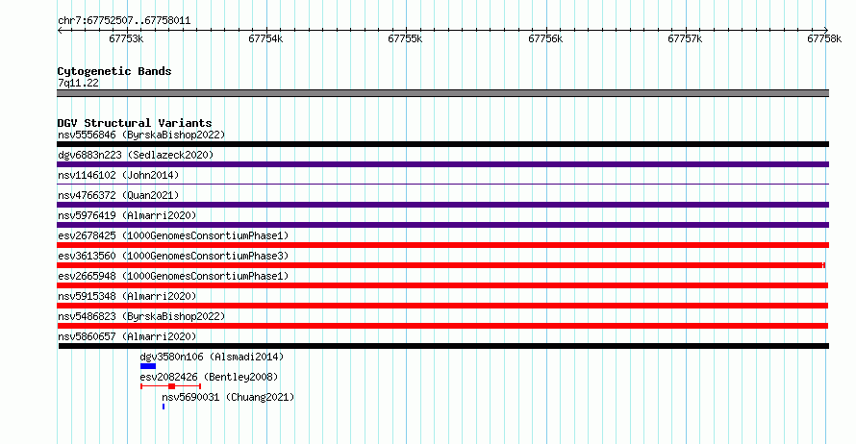The width and height of the screenshot is (856, 444).
Task: Open nsv5860657 (Almarri2020) label
Action: click(127, 336)
